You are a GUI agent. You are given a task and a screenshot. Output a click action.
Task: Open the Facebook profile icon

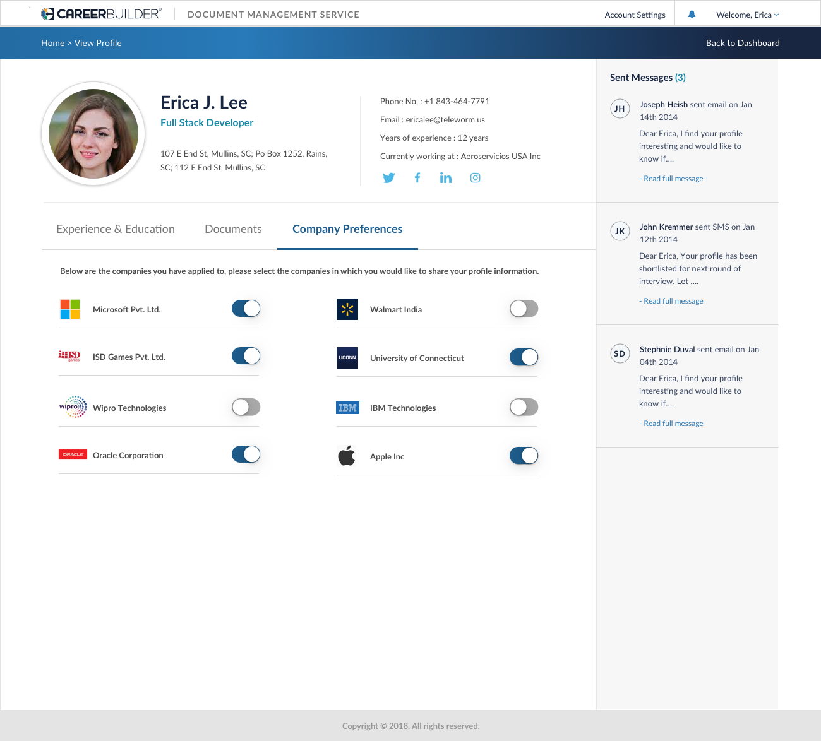click(417, 178)
